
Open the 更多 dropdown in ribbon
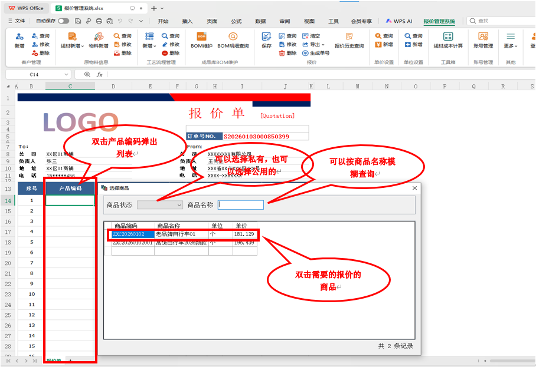pyautogui.click(x=511, y=40)
